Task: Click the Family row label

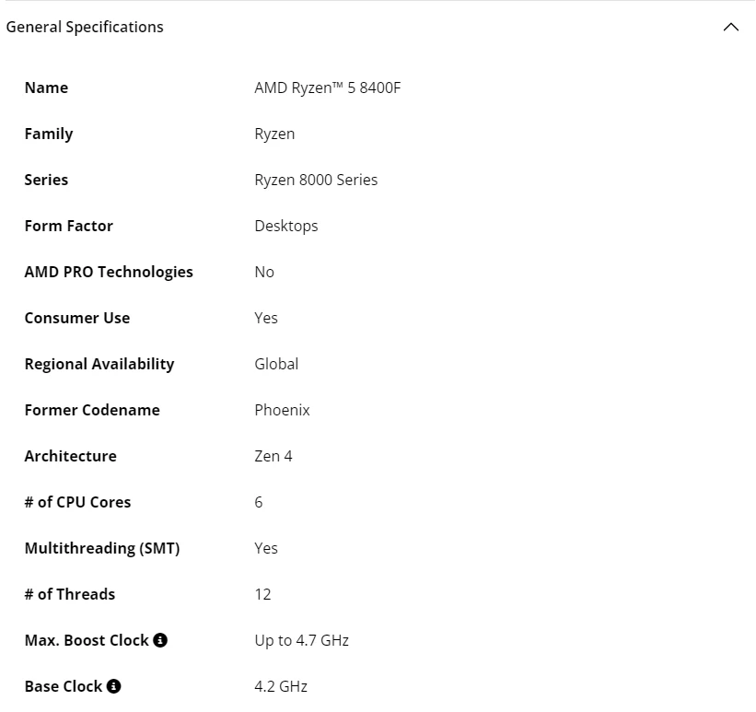Action: pyautogui.click(x=49, y=134)
